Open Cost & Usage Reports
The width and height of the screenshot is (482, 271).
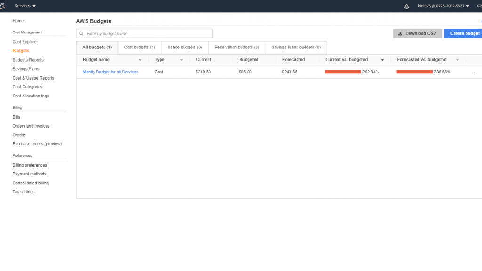(x=33, y=78)
